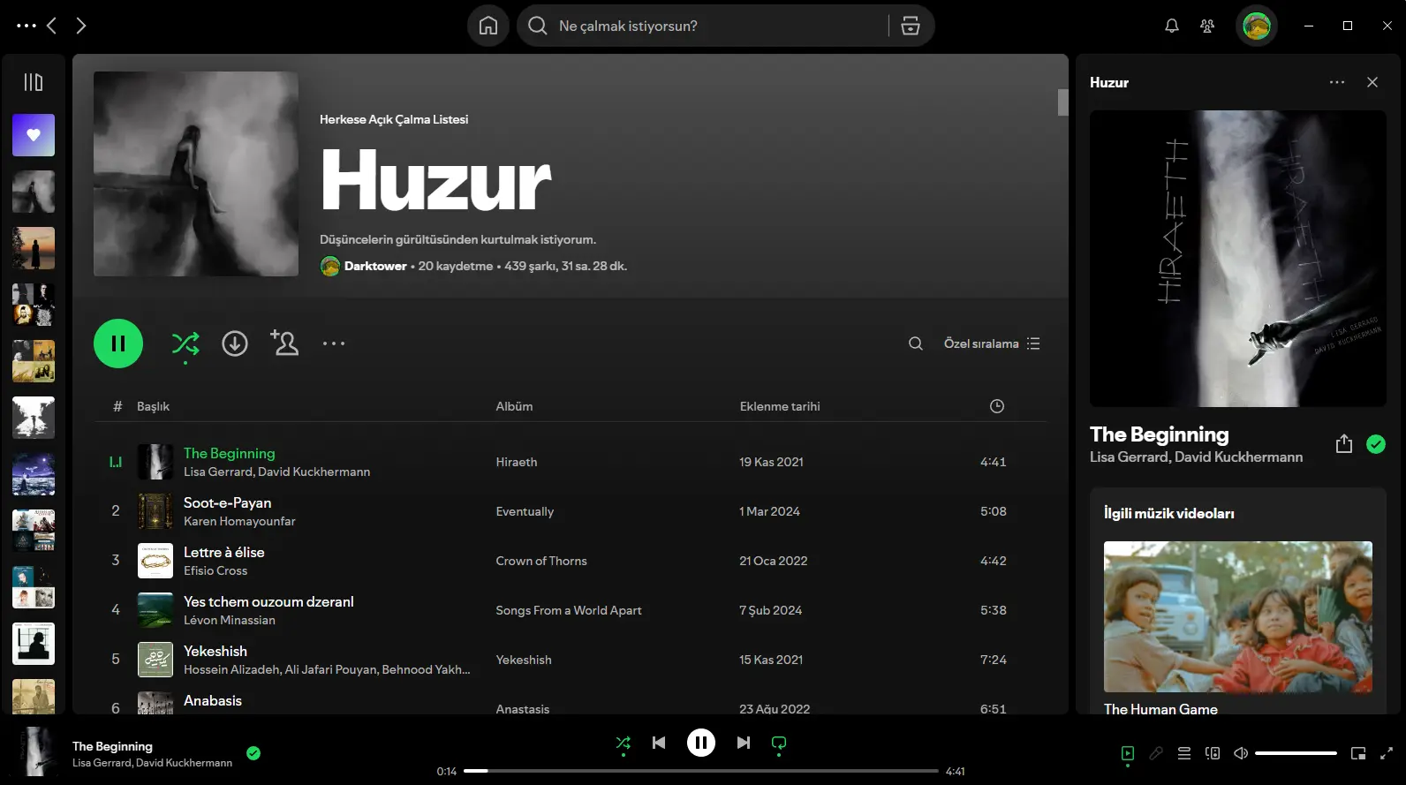
Task: Close the Huzur now-playing side panel
Action: tap(1372, 82)
